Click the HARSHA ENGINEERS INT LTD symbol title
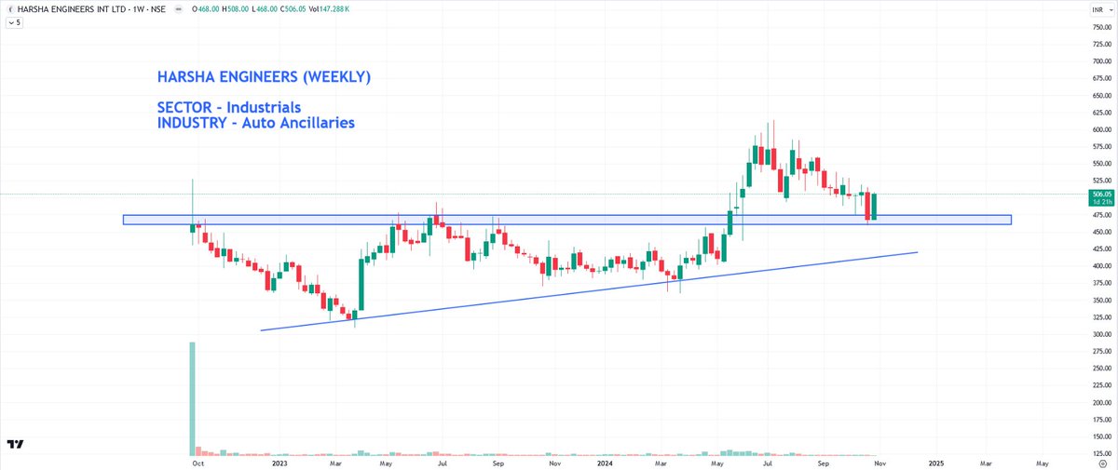Screen dimensions: 1118x470 (x=90, y=10)
